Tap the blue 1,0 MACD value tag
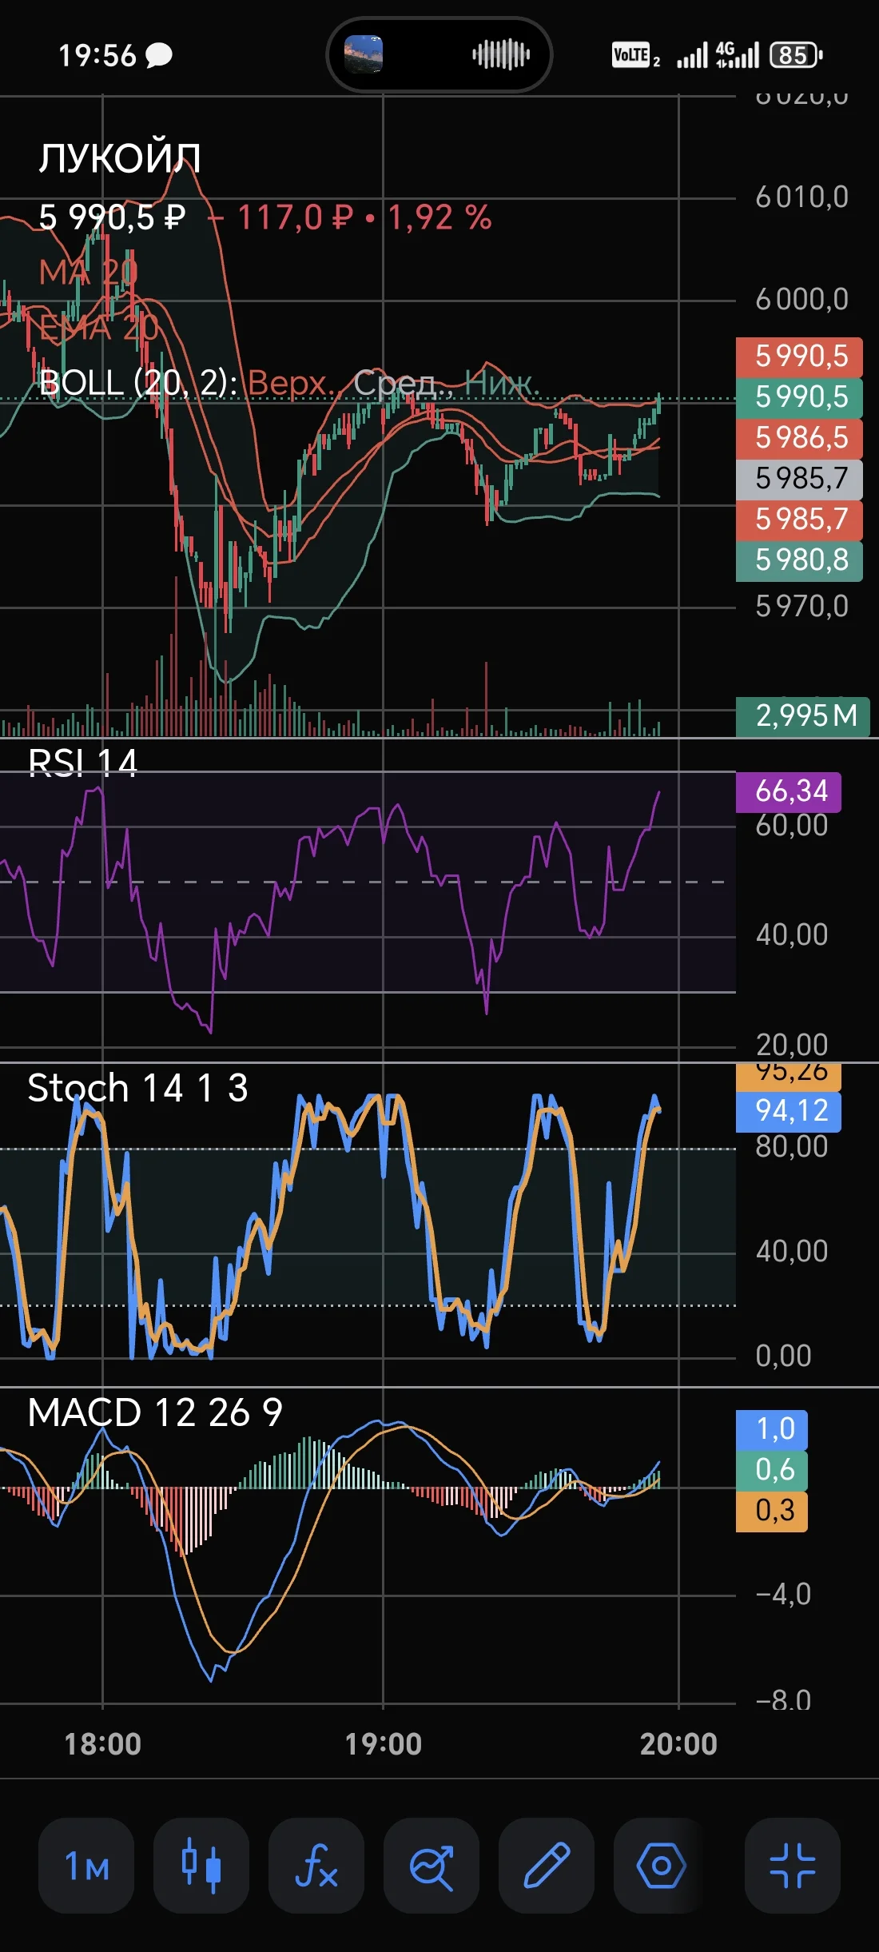 click(772, 1429)
